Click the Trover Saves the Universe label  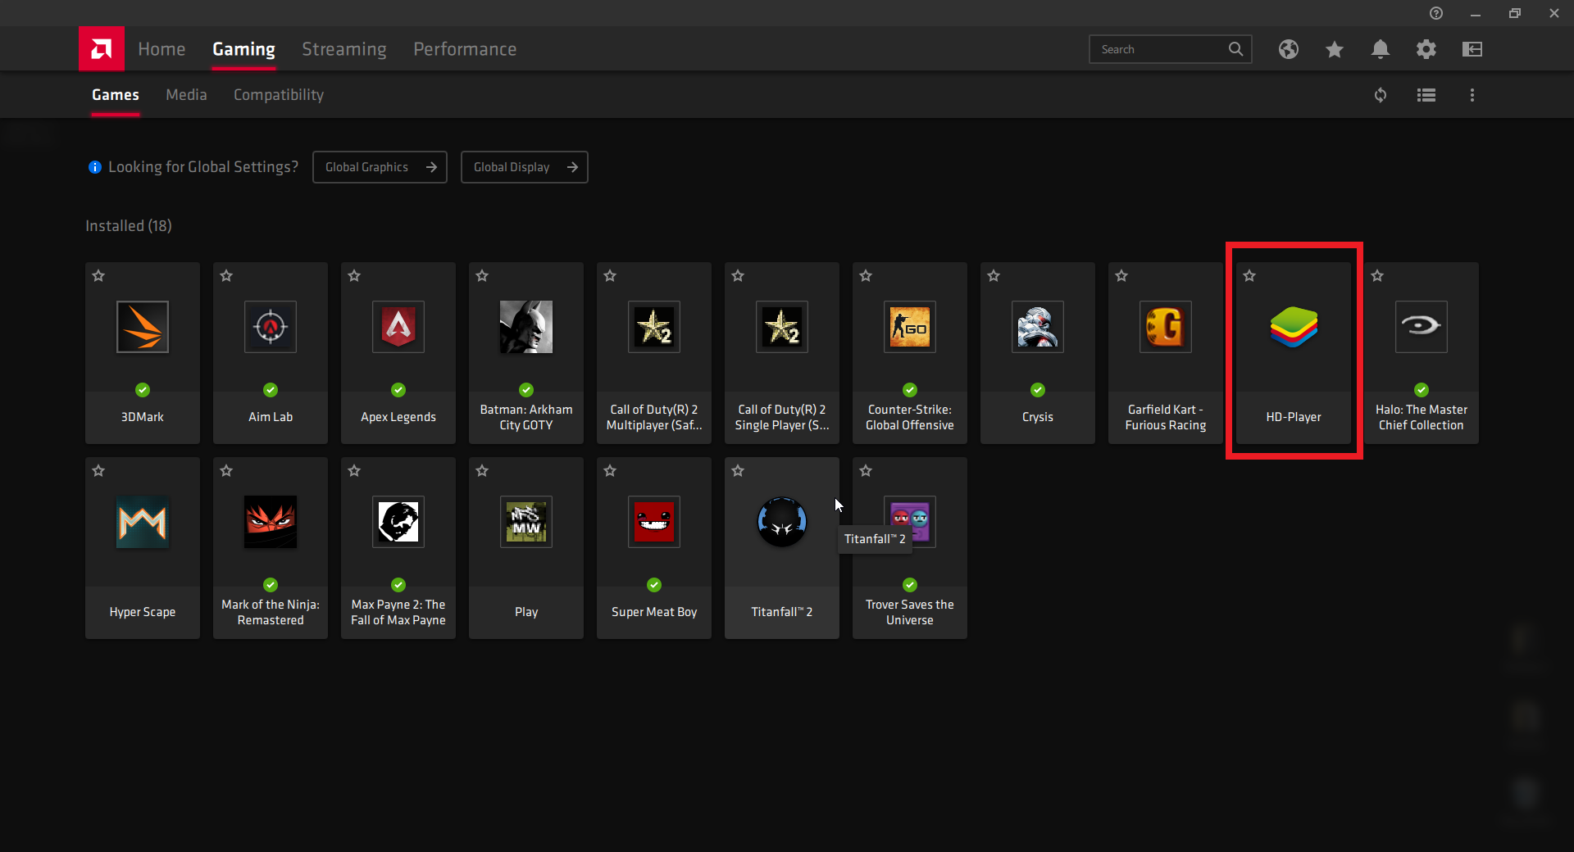click(x=910, y=612)
